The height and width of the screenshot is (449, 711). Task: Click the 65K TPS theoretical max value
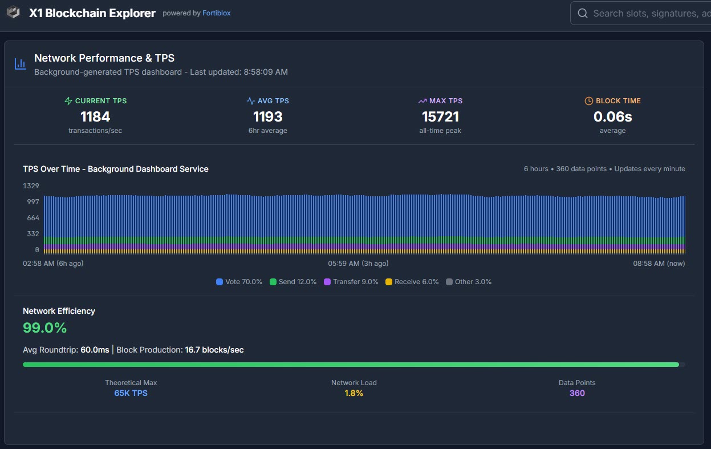131,393
